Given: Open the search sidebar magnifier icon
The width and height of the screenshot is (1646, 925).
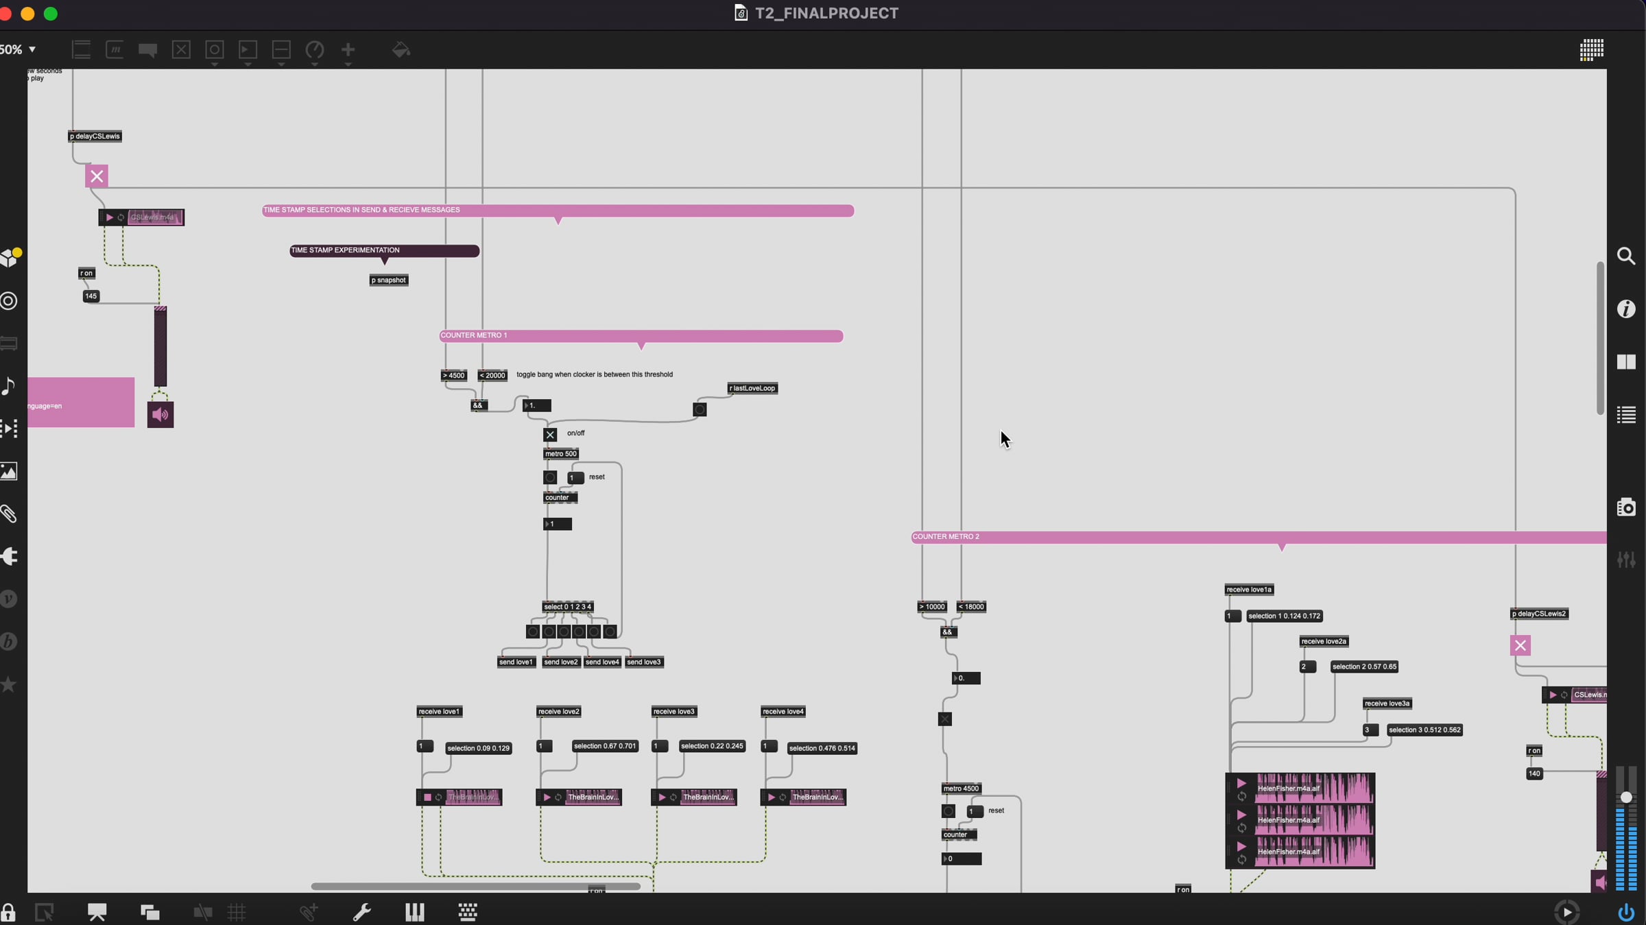Looking at the screenshot, I should coord(1625,256).
